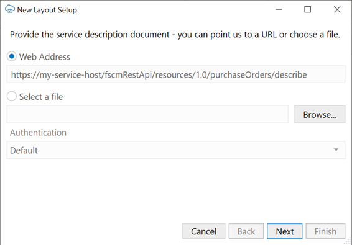The image size is (352, 245).
Task: Proceed with the Next button
Action: coord(284,231)
